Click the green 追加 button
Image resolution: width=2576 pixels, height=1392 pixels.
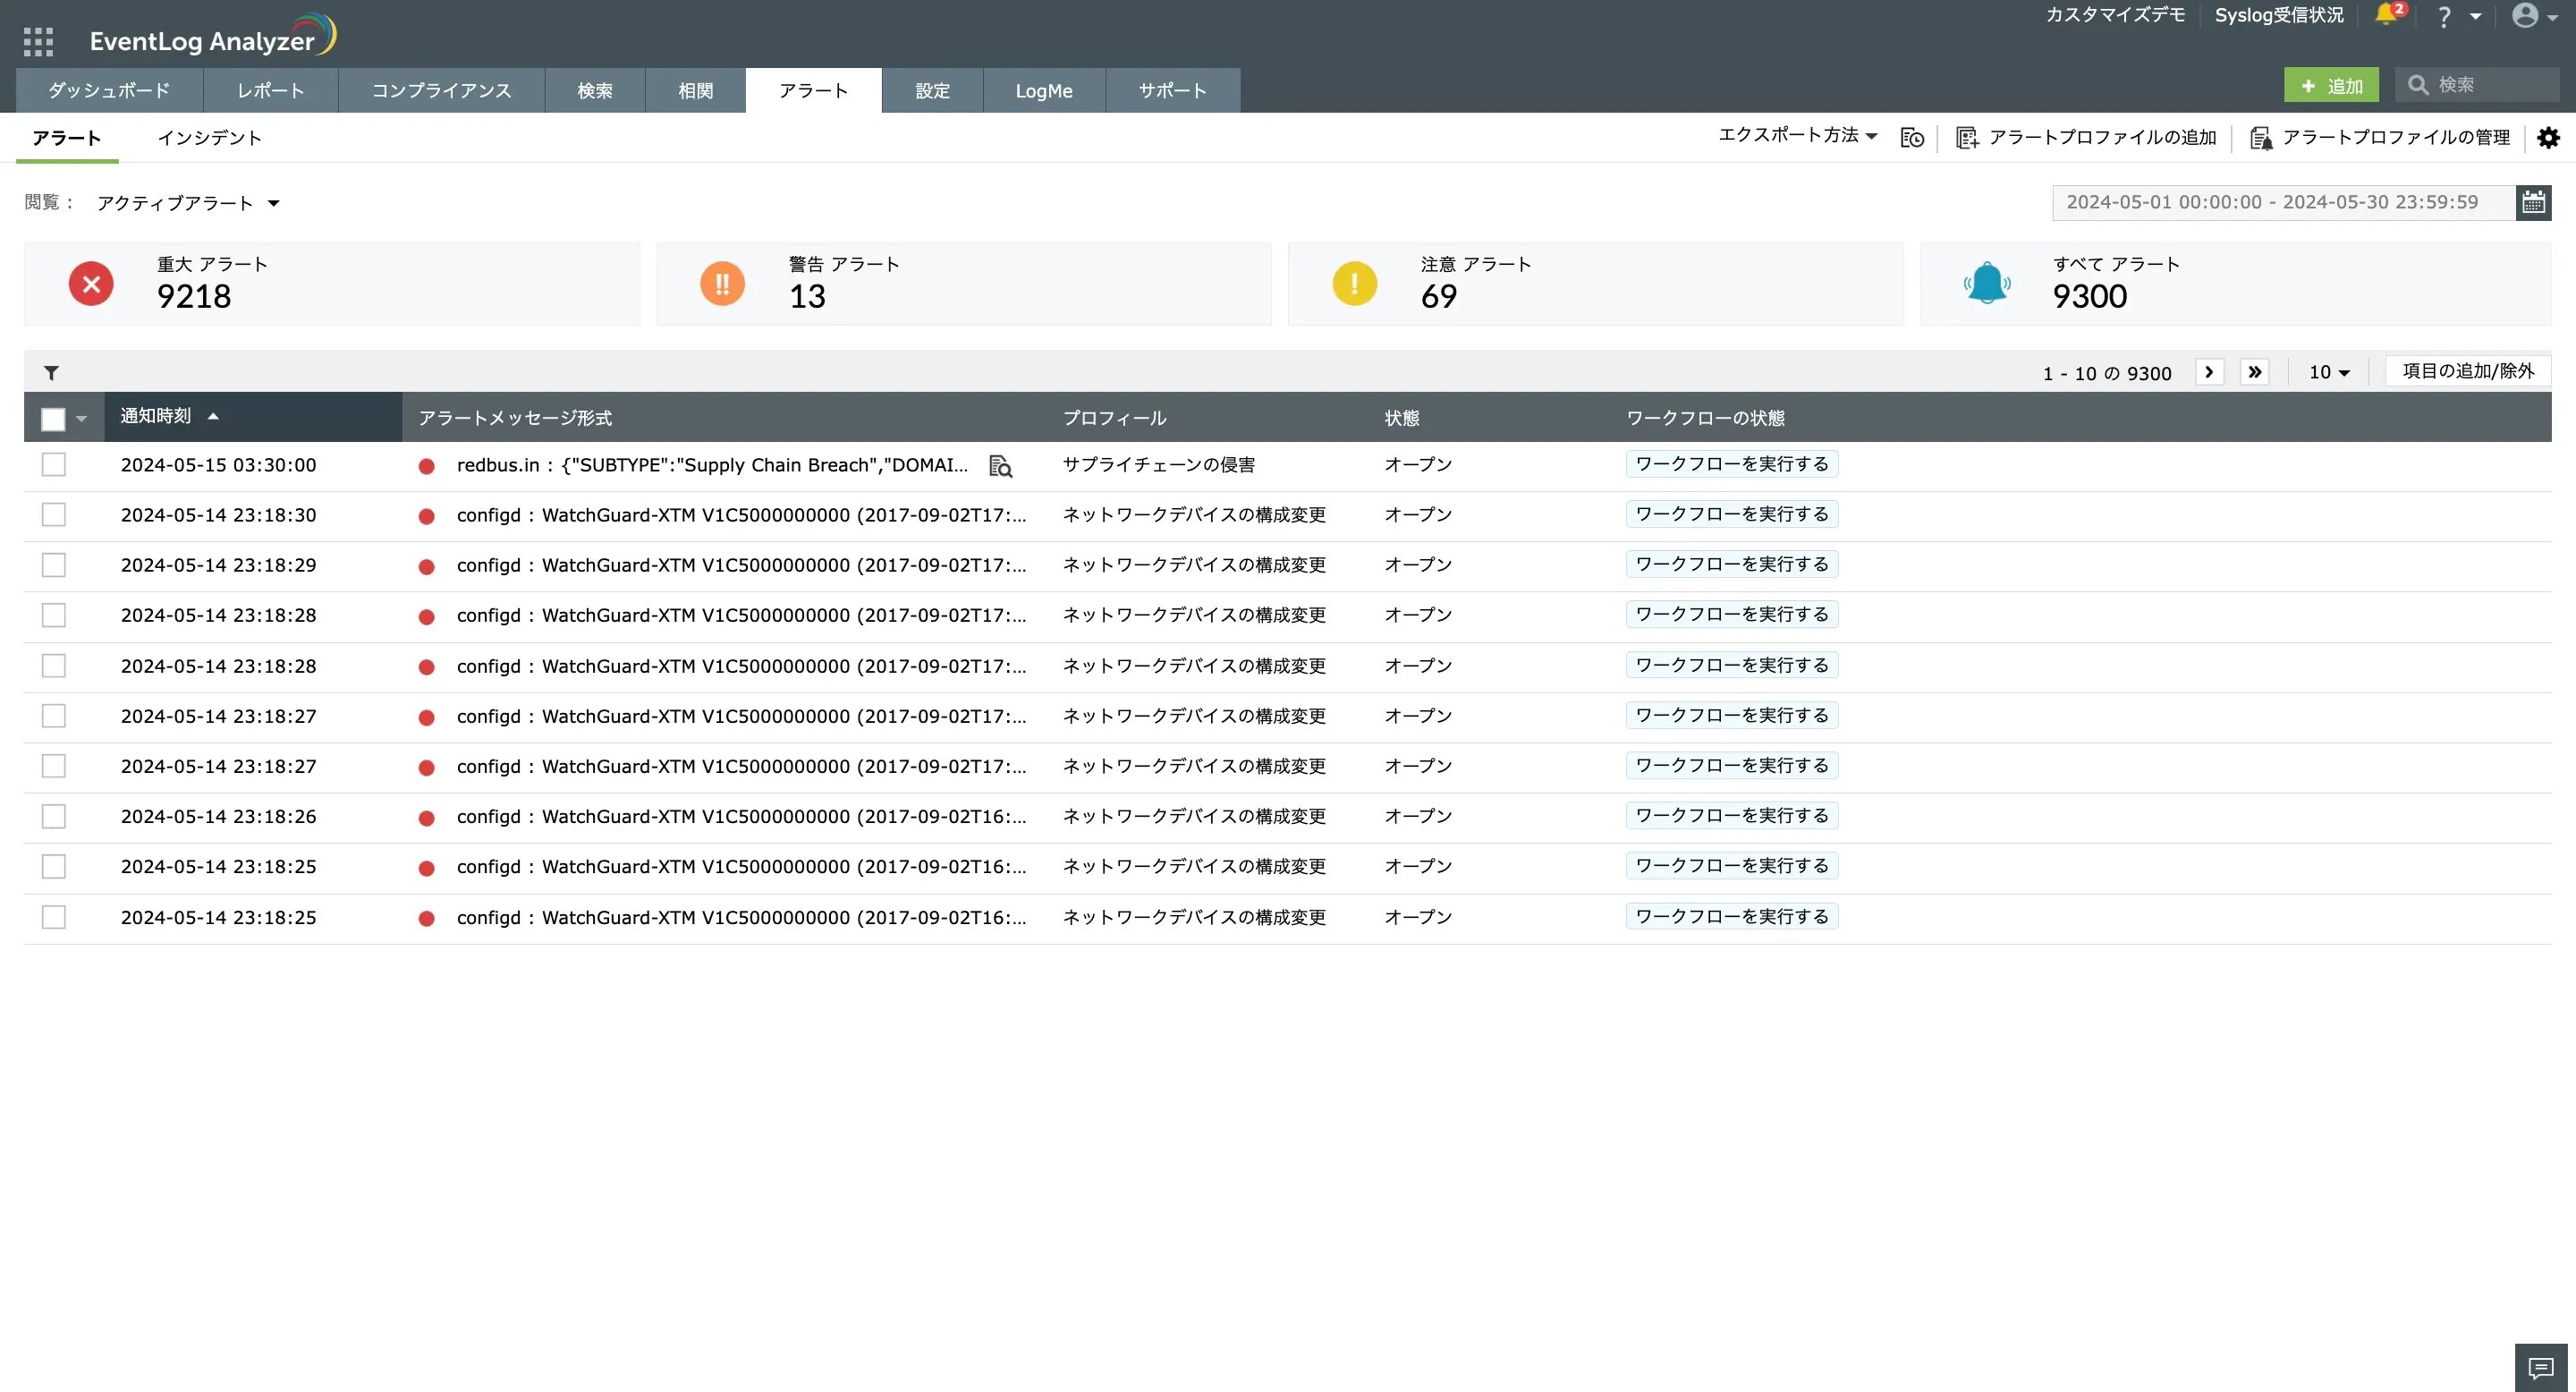tap(2330, 86)
